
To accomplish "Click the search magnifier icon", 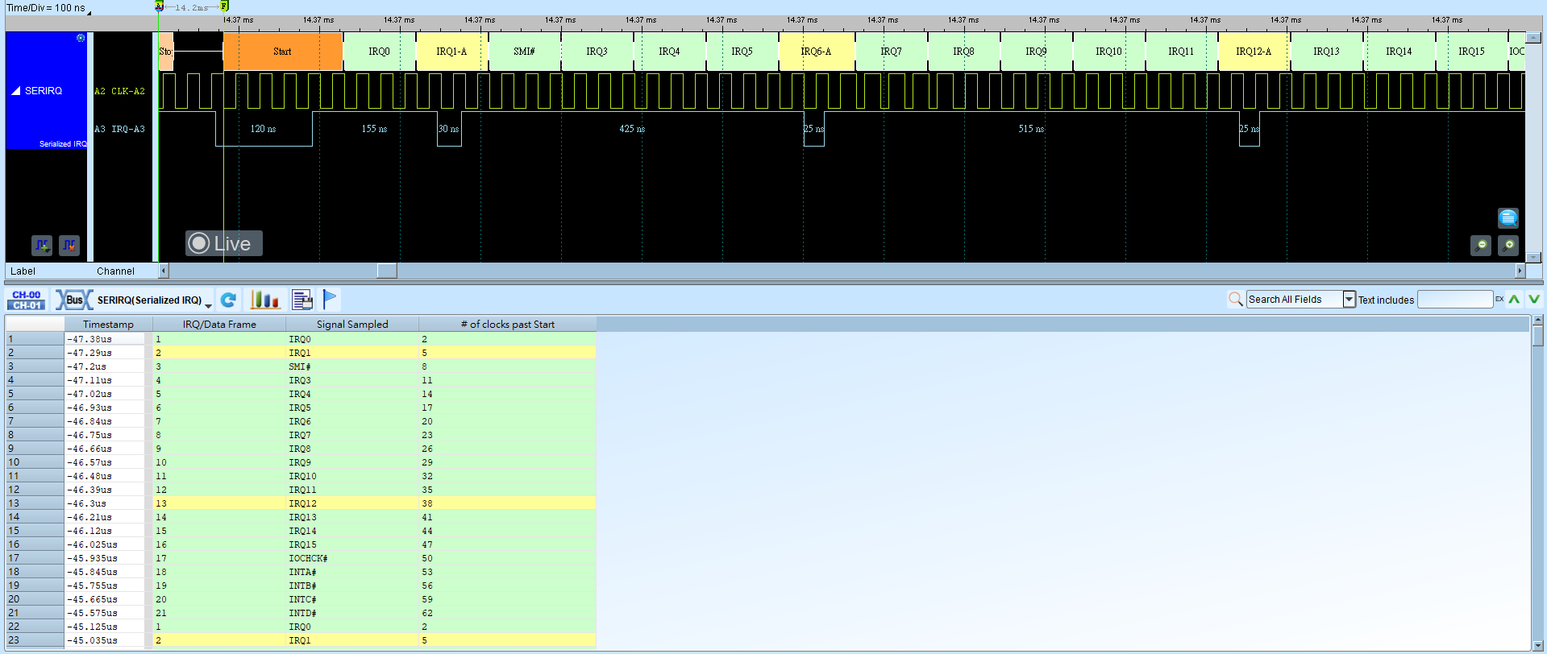I will point(1235,300).
